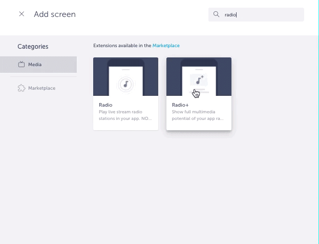Click the phone mockup top on Radio+ preview
Screen dimensions: 319x244
coord(199,62)
